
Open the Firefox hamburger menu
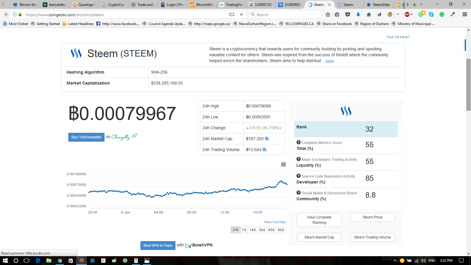tap(465, 14)
